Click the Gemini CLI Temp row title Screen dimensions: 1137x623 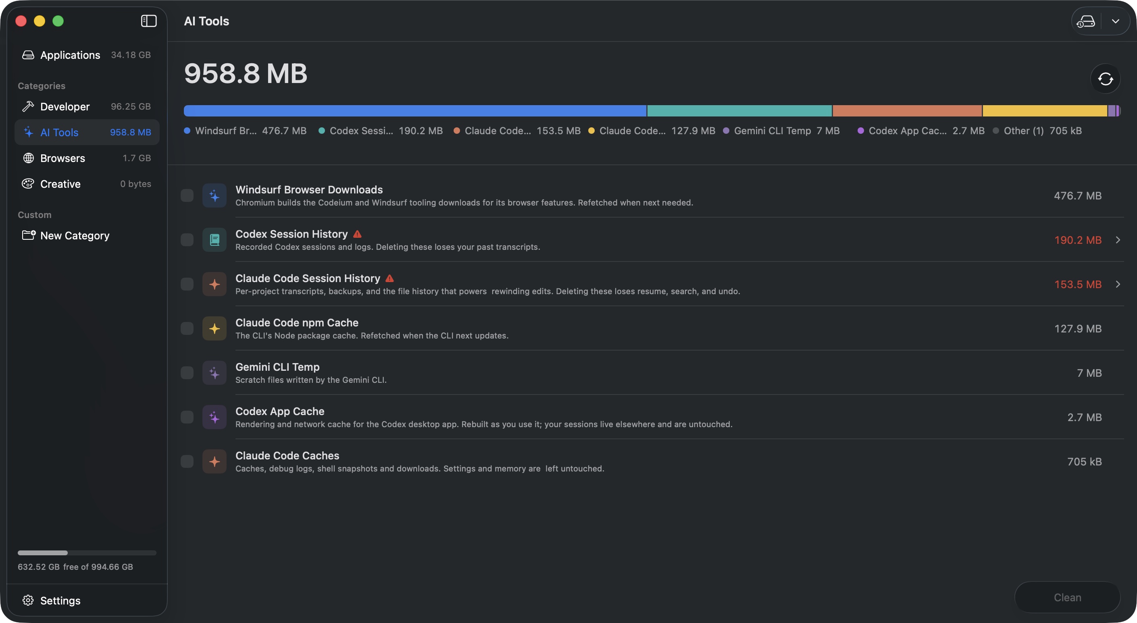point(277,367)
